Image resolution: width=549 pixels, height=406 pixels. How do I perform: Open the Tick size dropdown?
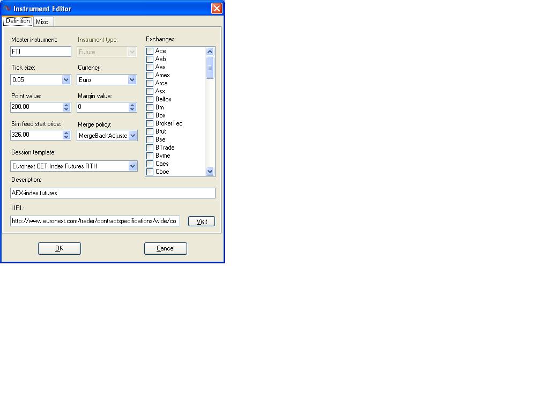(x=66, y=80)
